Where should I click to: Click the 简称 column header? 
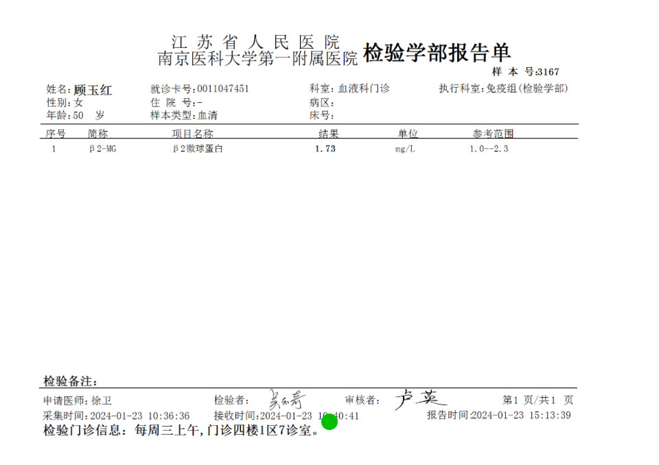pyautogui.click(x=98, y=134)
